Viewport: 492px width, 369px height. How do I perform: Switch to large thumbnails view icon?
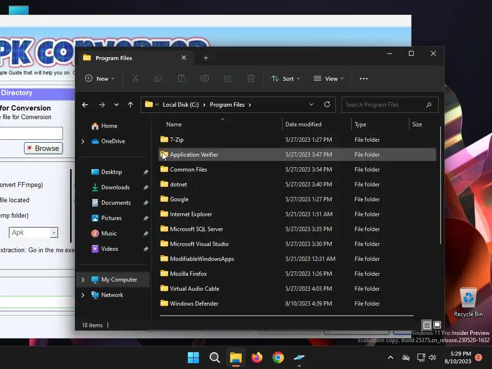(437, 325)
